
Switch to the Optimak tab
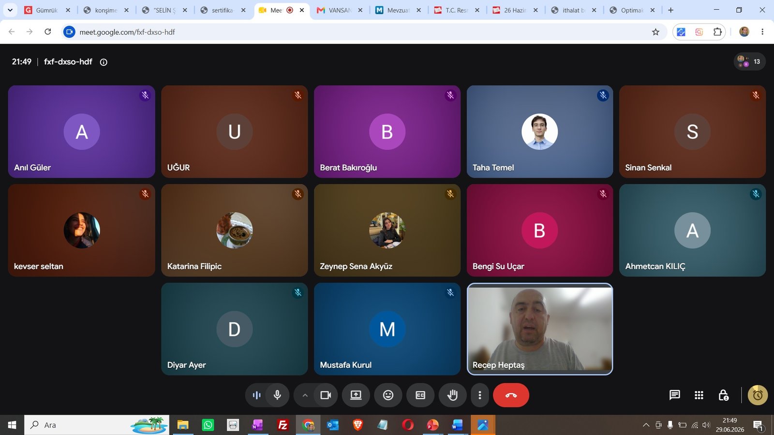click(632, 10)
